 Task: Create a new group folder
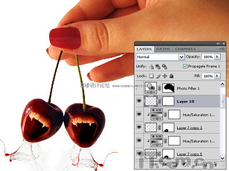pyautogui.click(x=194, y=164)
